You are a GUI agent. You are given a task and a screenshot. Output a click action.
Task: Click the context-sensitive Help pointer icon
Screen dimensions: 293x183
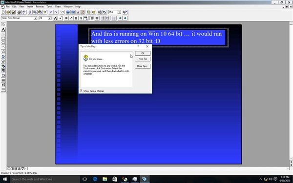(x=125, y=12)
